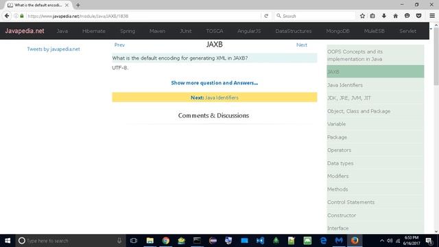Viewport: 439px width, 247px height.
Task: Open the AngularJS navbar item
Action: coord(249,31)
